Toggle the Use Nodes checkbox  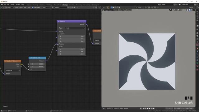coord(33,7)
